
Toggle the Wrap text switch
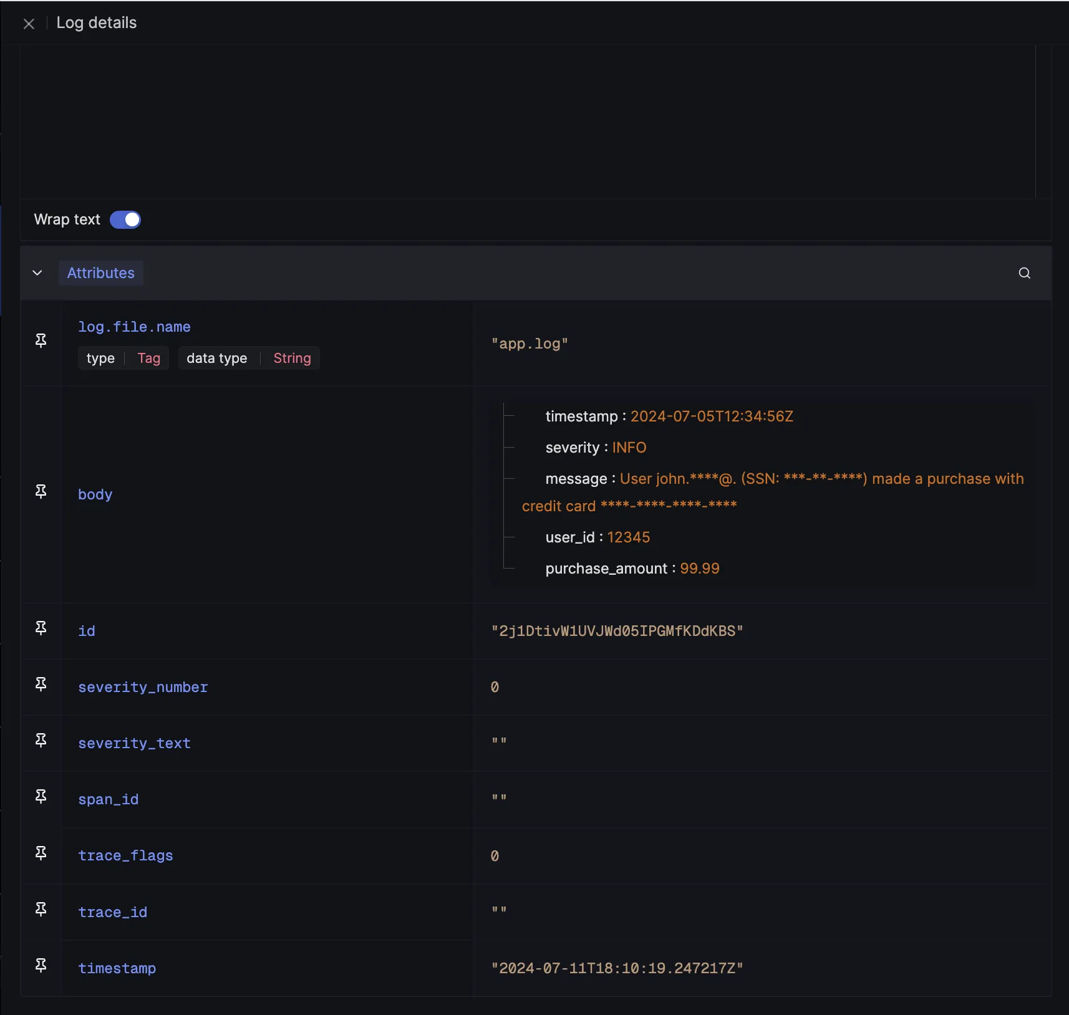(x=125, y=219)
